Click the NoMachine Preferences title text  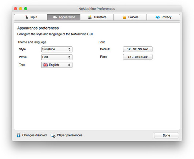(97, 9)
